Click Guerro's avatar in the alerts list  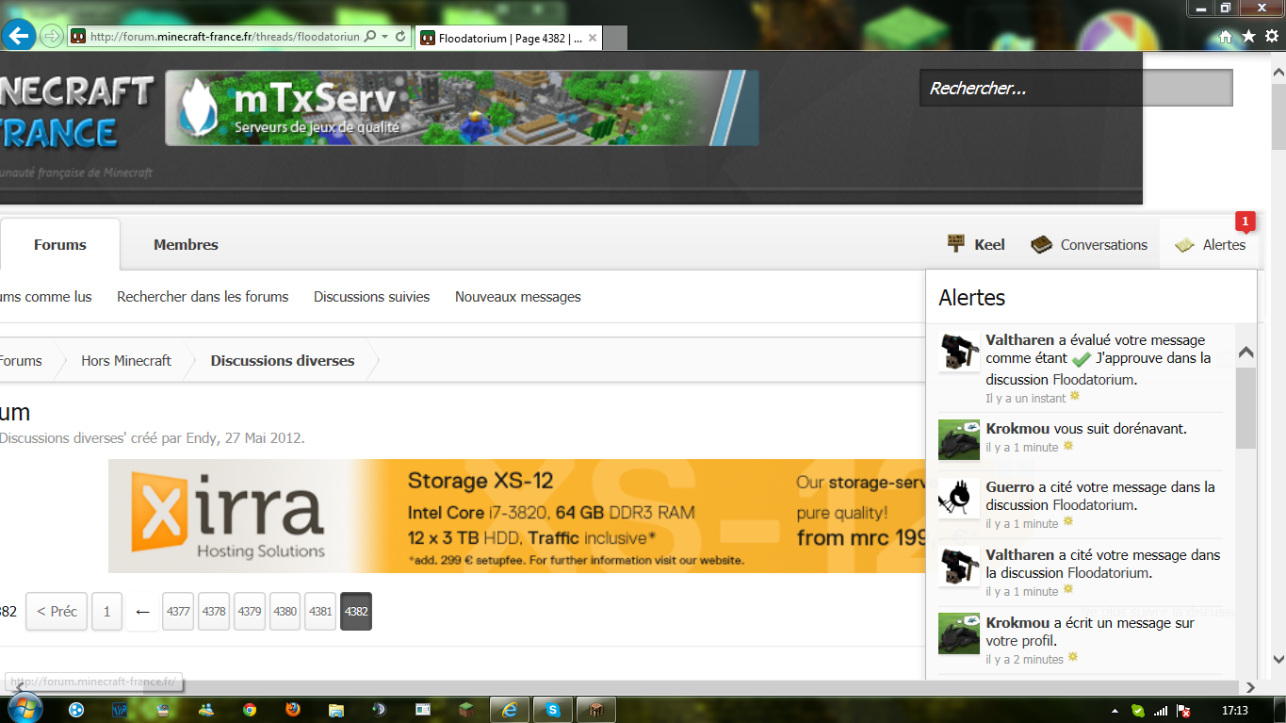click(959, 498)
